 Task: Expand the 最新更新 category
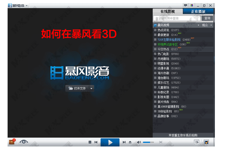(x=155, y=35)
